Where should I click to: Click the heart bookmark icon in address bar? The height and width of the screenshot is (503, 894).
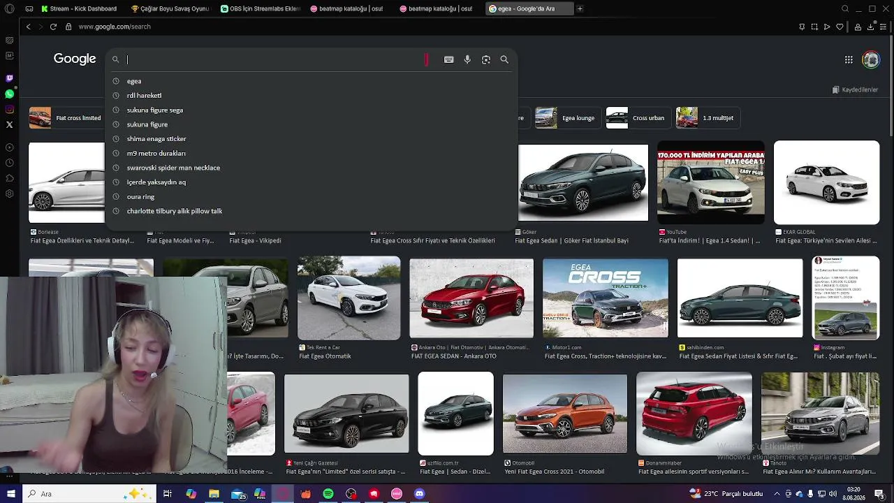coord(840,27)
